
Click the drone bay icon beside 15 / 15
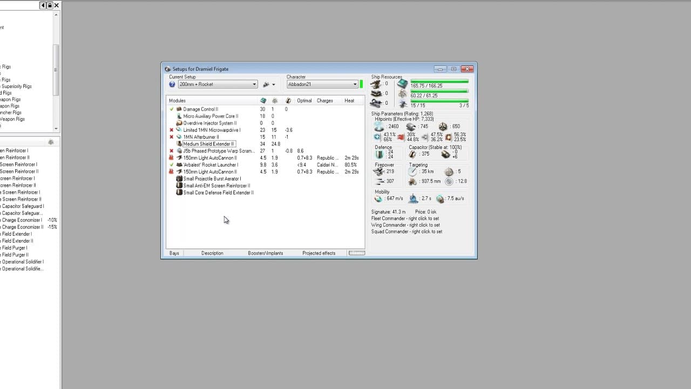[403, 104]
